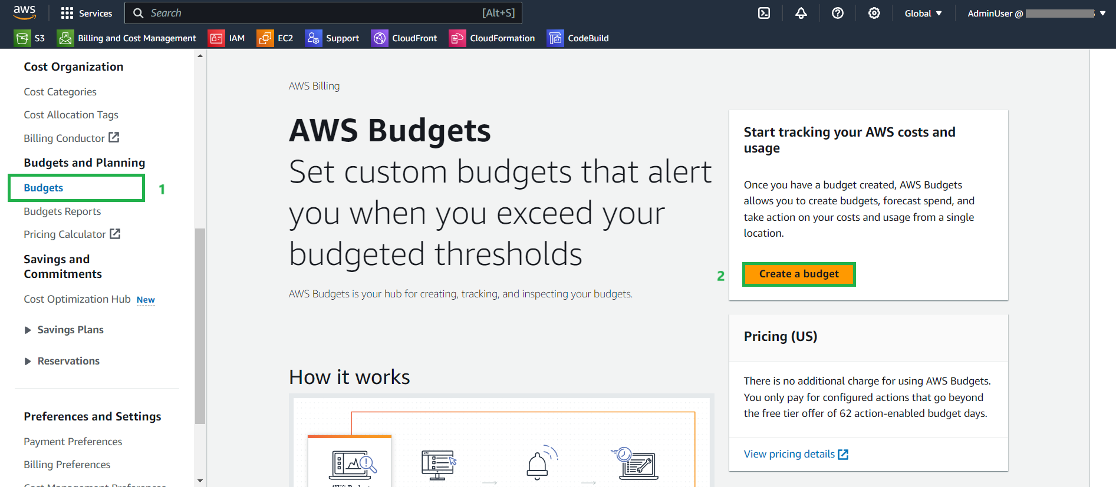The width and height of the screenshot is (1116, 487).
Task: Click the 'How it works' heading
Action: 350,377
